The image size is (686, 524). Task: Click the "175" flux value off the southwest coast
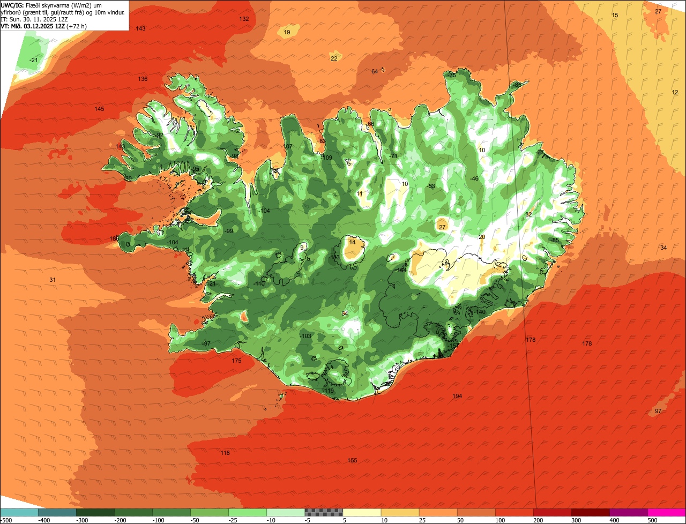coord(236,361)
